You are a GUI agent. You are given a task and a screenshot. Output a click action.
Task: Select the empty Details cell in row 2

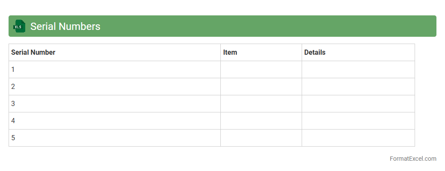(358, 87)
